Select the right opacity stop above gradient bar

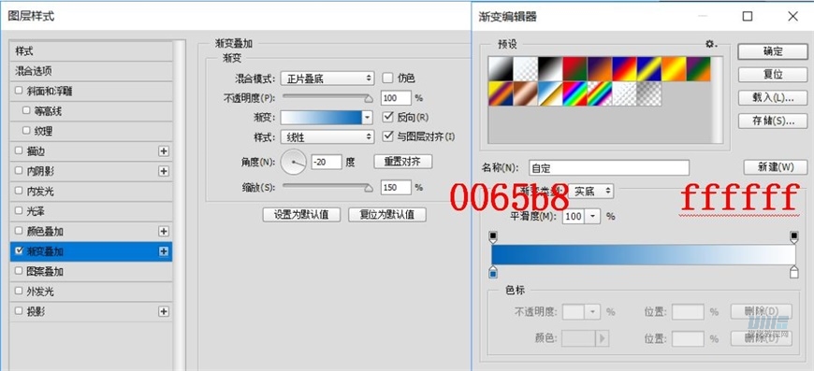(793, 237)
